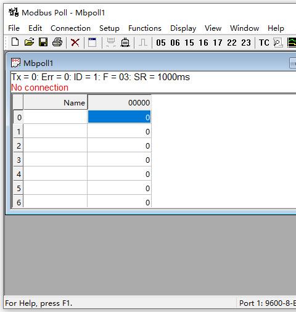This screenshot has height=312, width=296.
Task: Click the magnifier document icon beside TC
Action: 277,43
